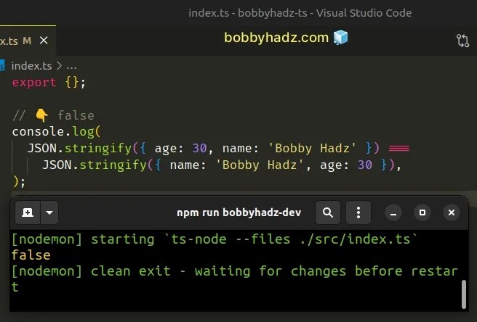The width and height of the screenshot is (477, 322).
Task: Minimize the terminal window
Action: 393,212
